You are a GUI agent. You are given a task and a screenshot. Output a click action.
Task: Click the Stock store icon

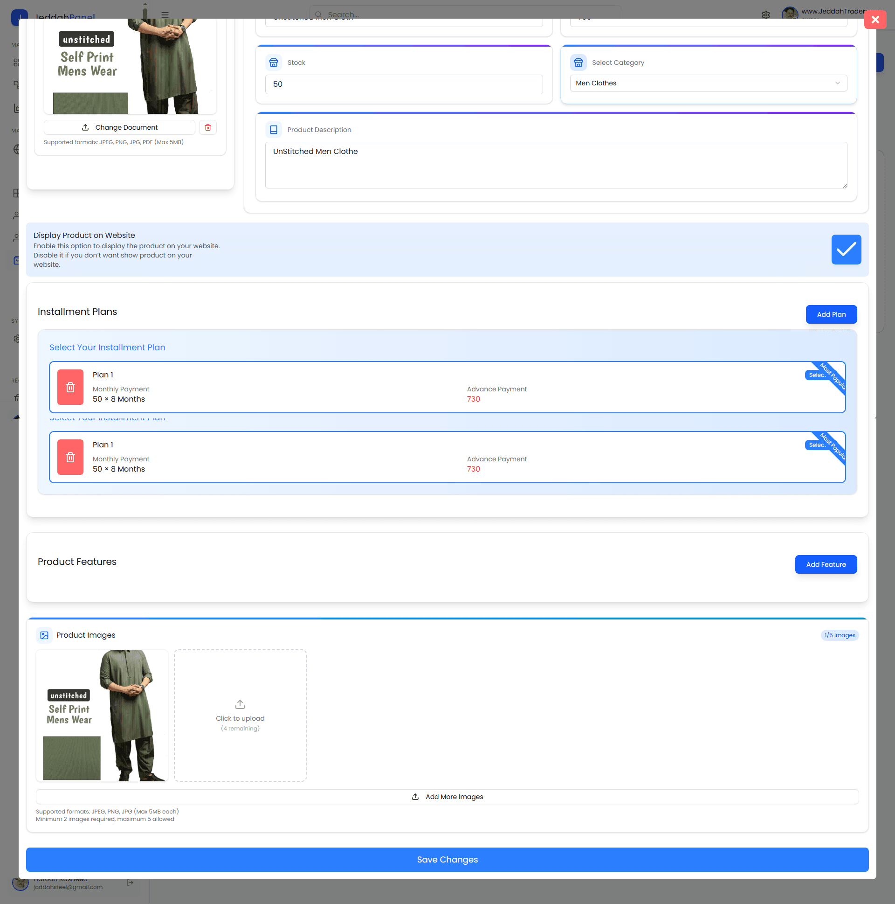[274, 62]
